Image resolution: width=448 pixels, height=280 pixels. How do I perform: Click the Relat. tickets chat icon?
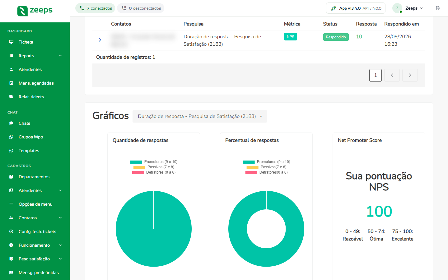coord(11,97)
